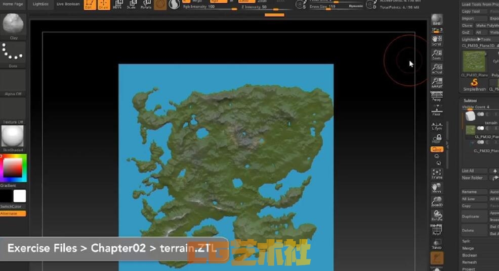
Task: Toggle the Alternate color button
Action: pos(13,213)
